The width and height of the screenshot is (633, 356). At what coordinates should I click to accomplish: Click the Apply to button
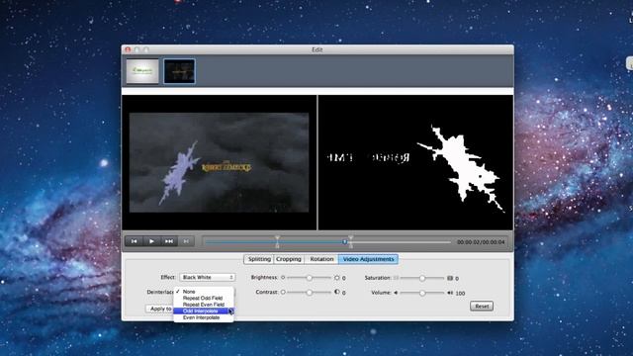[160, 309]
